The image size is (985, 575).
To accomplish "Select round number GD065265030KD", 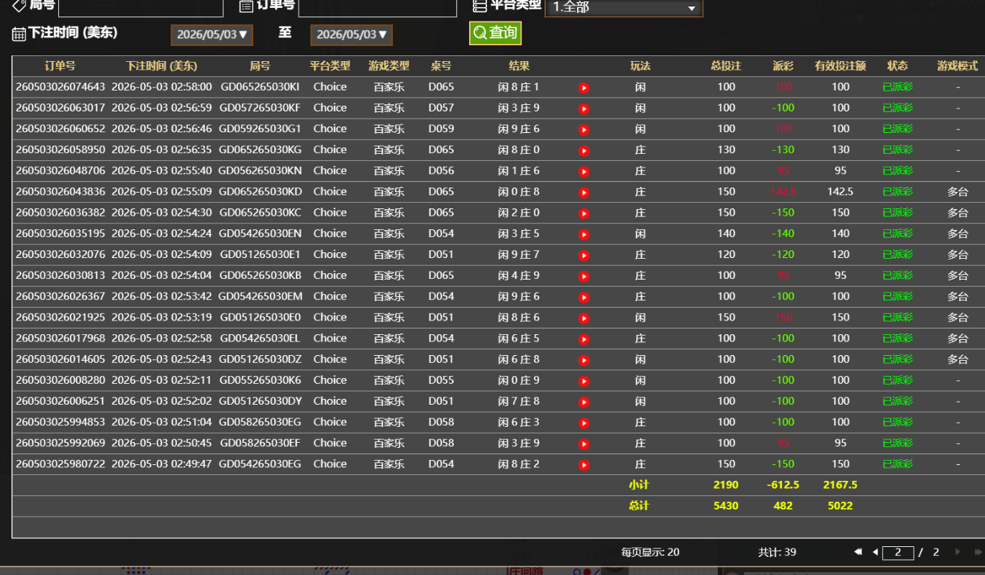I will click(260, 192).
